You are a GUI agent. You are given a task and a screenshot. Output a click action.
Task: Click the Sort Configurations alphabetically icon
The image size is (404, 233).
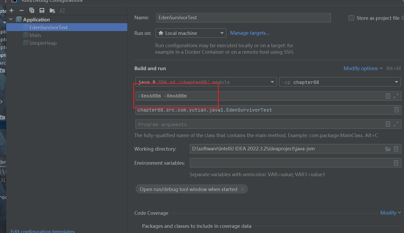coord(62,10)
